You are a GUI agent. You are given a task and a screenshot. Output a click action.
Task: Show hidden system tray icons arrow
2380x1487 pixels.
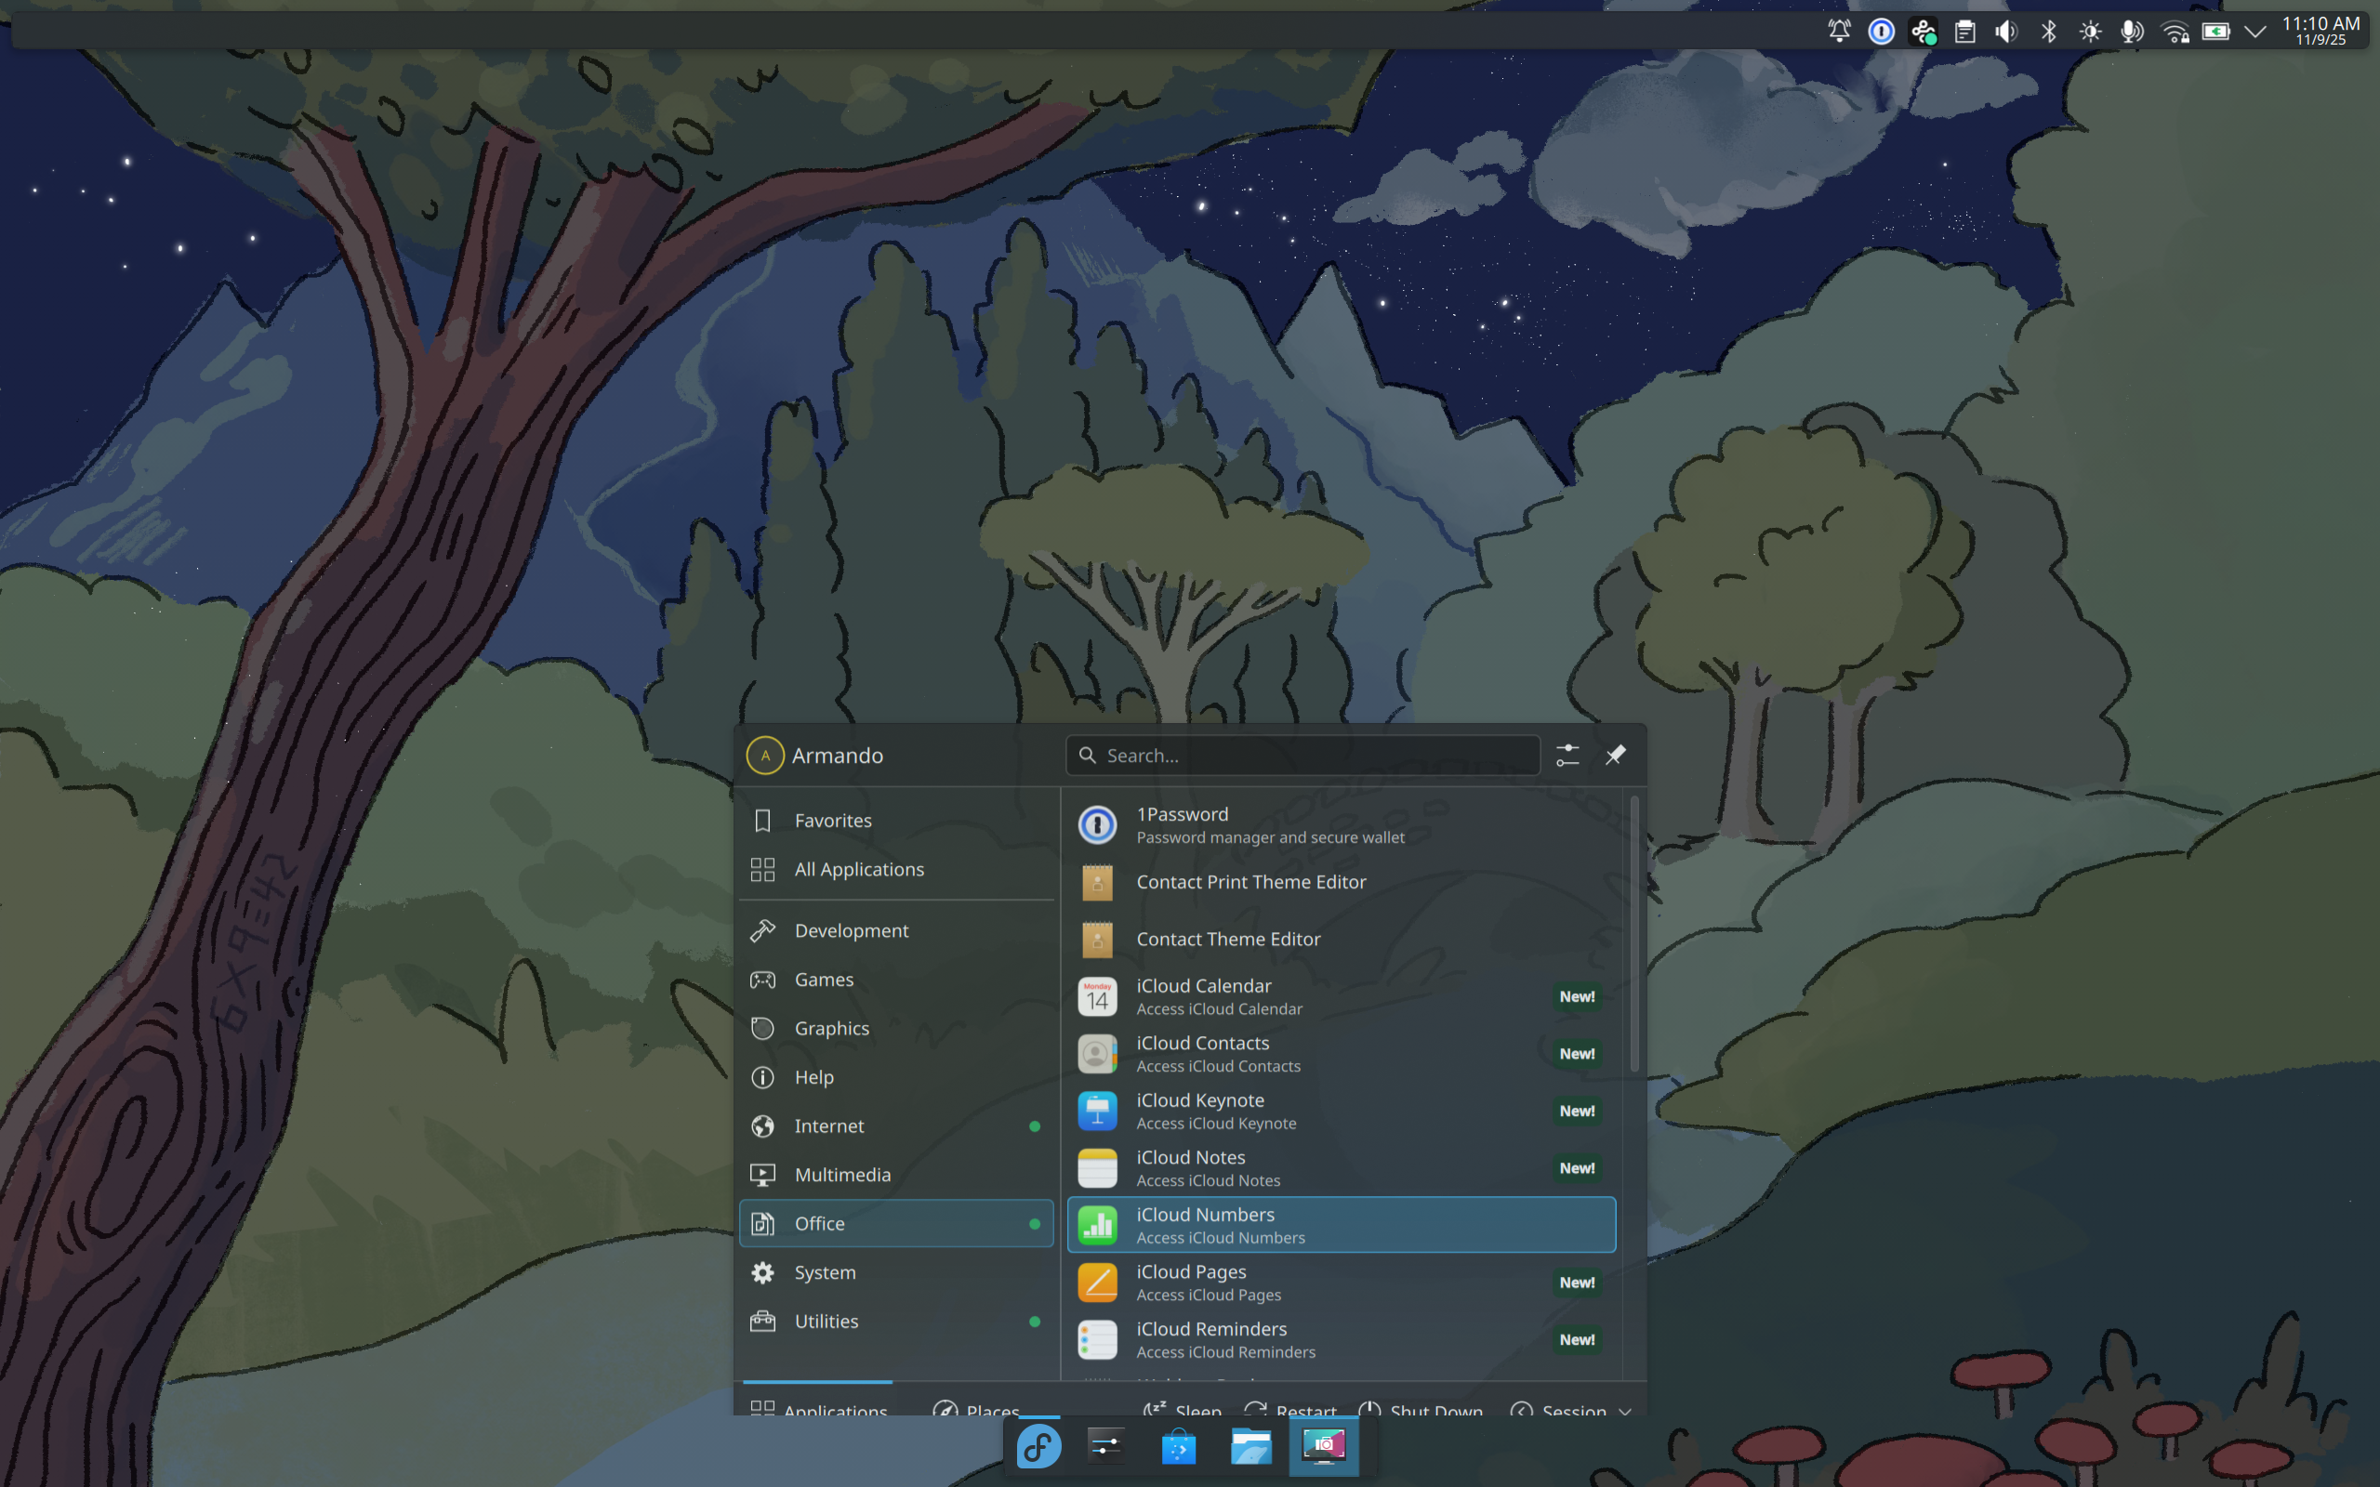(2256, 32)
